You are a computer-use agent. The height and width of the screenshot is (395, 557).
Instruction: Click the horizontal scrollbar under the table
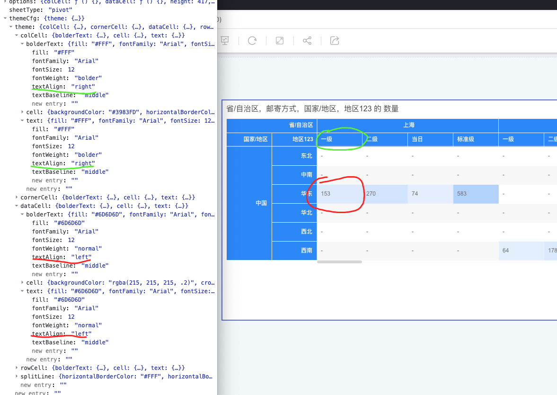[x=339, y=261]
